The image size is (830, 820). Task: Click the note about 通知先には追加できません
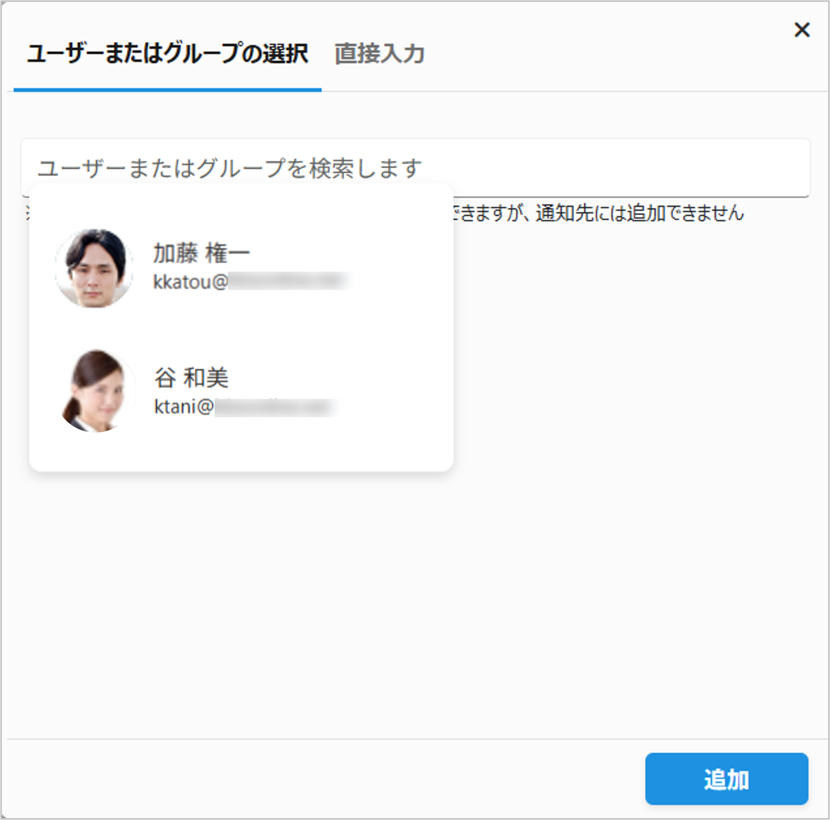point(598,213)
